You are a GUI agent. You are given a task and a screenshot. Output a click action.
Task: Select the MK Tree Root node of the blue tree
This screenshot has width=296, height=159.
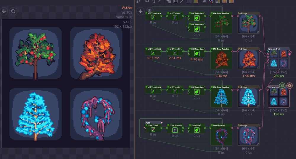(153, 90)
